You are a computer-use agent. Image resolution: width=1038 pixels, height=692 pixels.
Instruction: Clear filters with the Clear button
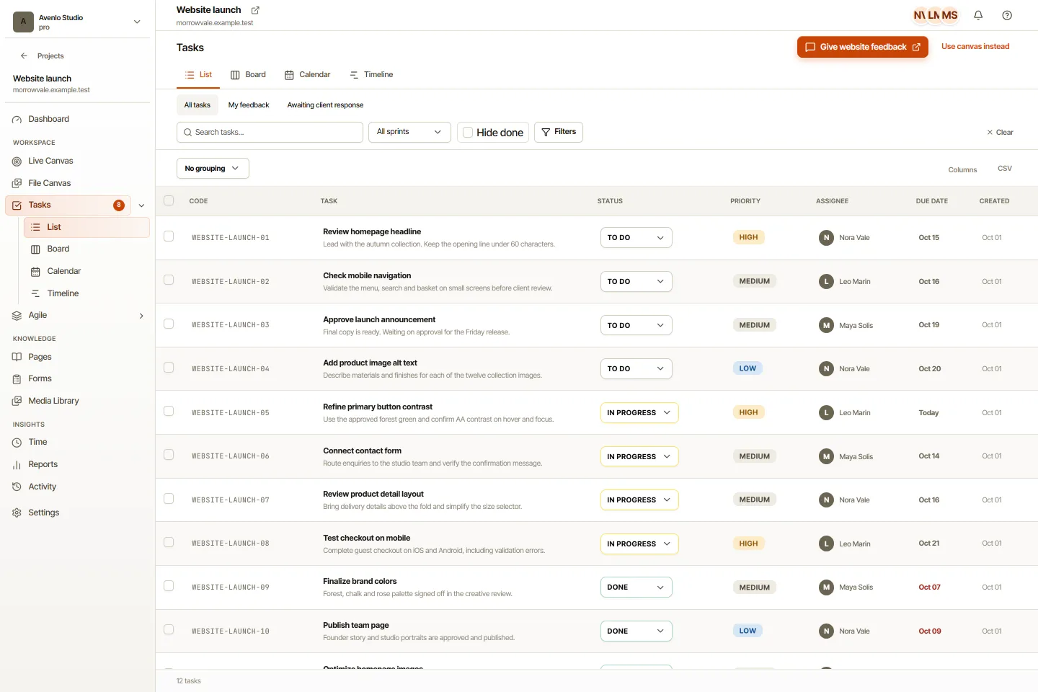coord(1000,133)
